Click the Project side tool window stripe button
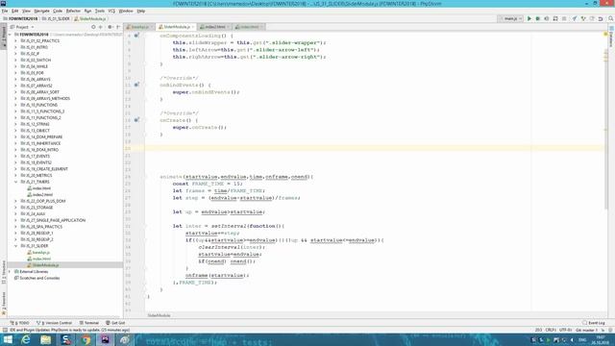615x346 pixels. coord(4,37)
